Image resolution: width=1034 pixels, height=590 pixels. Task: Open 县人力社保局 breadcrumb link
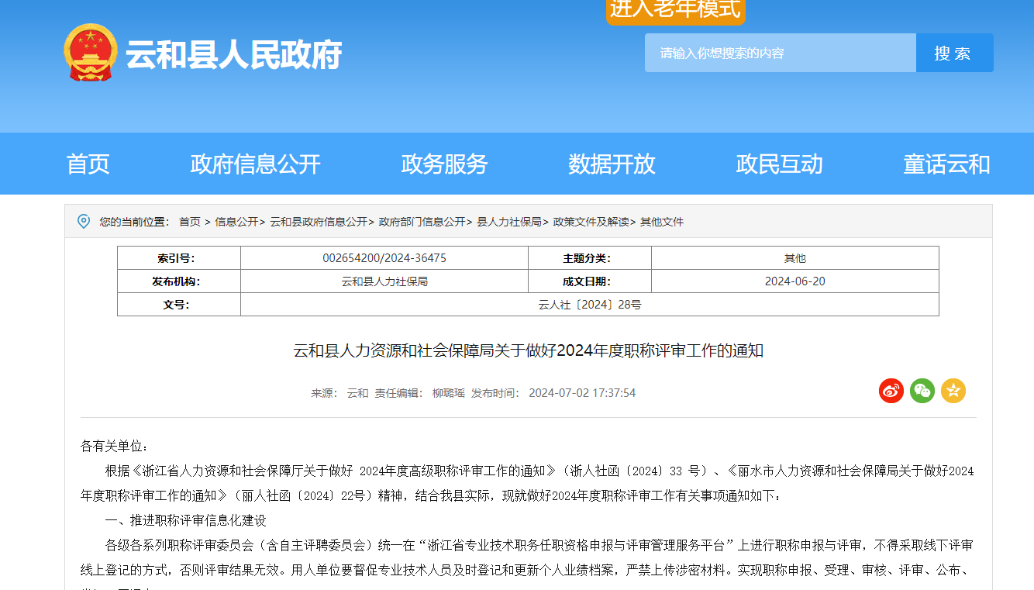click(508, 222)
